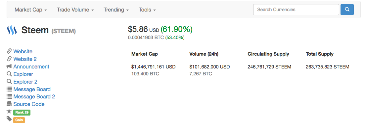The width and height of the screenshot is (368, 131).
Task: Click the green Rank 29 badge
Action: (22, 112)
